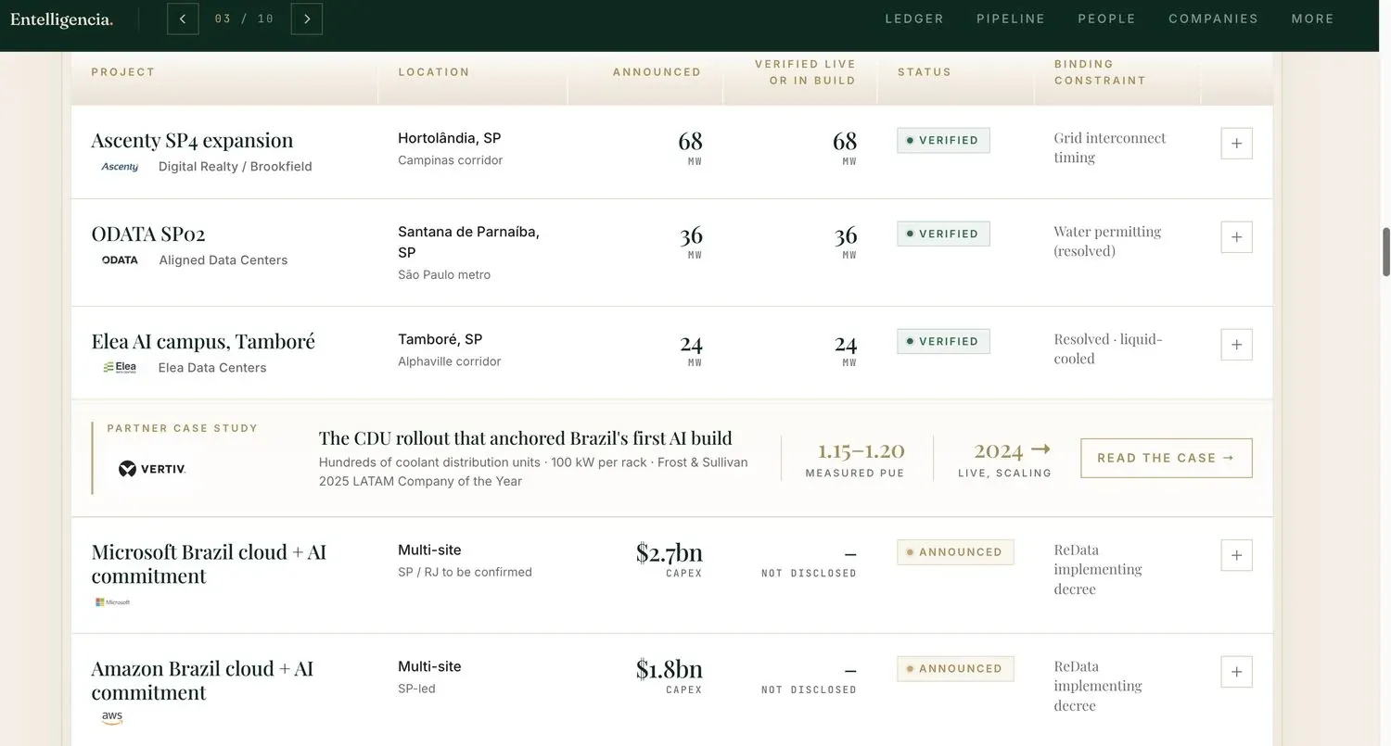Screen dimensions: 1391x746
Task: Expand the Ascenty SP4 expansion row
Action: click(x=1236, y=144)
